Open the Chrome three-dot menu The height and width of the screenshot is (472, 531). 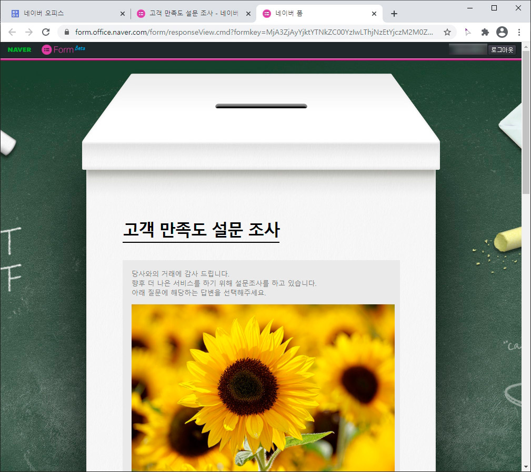click(x=519, y=32)
